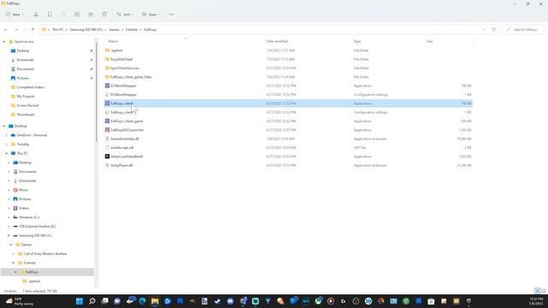Expand the Music node arrow
Image resolution: width=548 pixels, height=308 pixels.
pyautogui.click(x=9, y=190)
